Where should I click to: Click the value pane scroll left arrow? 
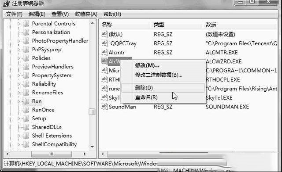tap(103, 154)
